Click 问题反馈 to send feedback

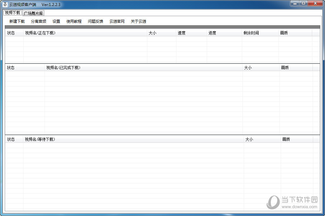pos(95,21)
